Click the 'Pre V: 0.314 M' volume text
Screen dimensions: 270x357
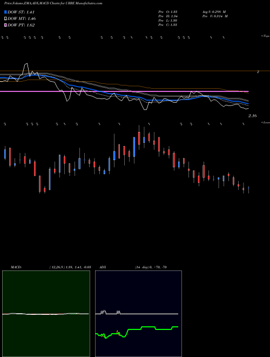coord(215,16)
